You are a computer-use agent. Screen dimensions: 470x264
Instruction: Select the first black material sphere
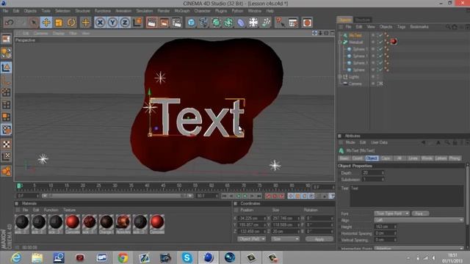click(22, 222)
